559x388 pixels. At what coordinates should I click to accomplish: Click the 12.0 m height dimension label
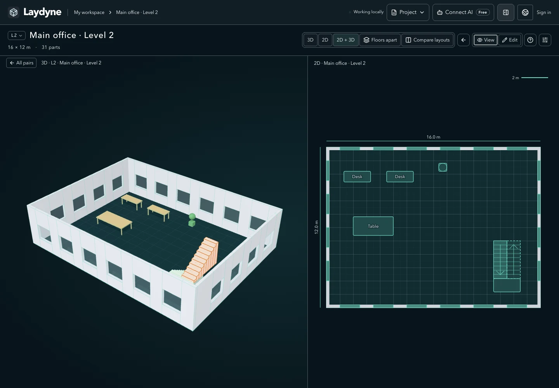tap(316, 227)
